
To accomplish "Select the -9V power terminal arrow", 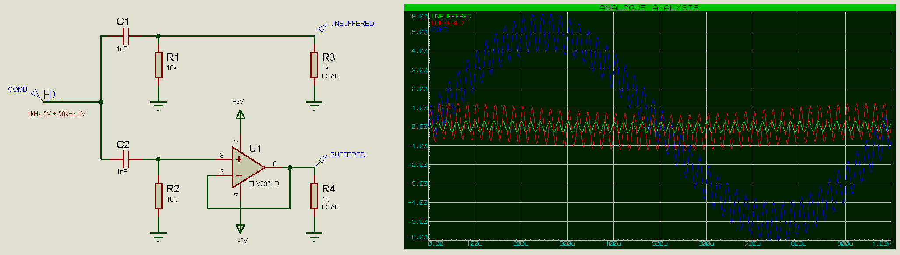I will tap(240, 228).
